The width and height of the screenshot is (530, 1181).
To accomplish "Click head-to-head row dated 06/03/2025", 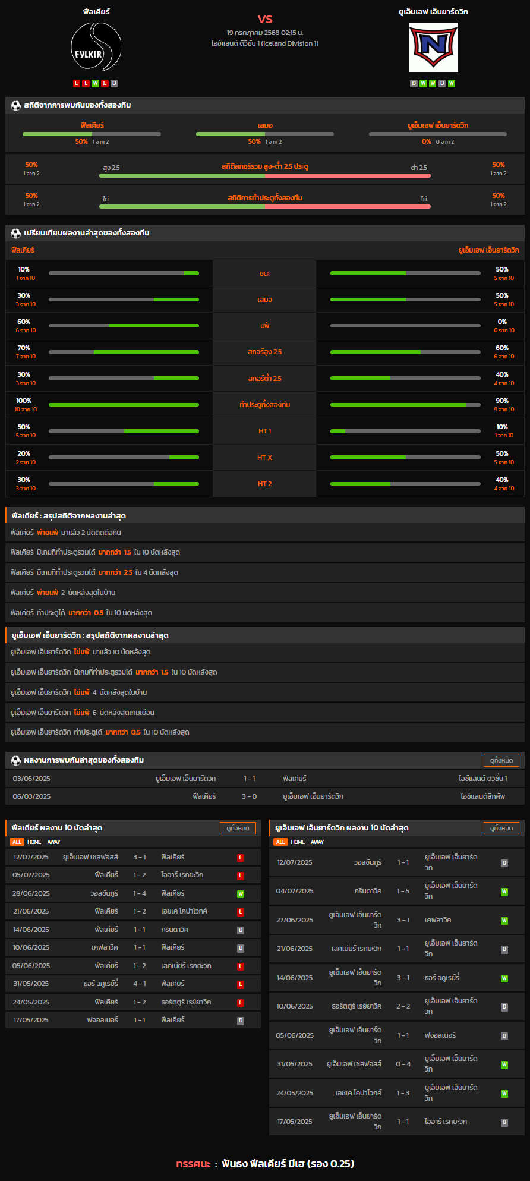I will 265,796.
